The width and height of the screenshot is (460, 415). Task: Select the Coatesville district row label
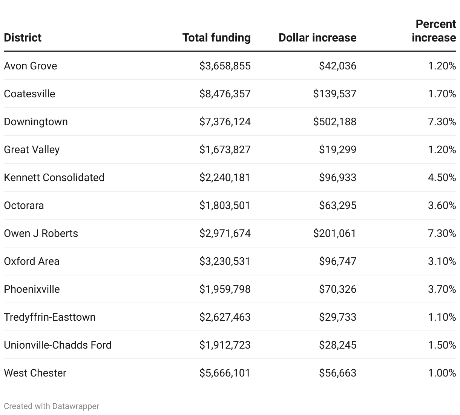point(29,94)
